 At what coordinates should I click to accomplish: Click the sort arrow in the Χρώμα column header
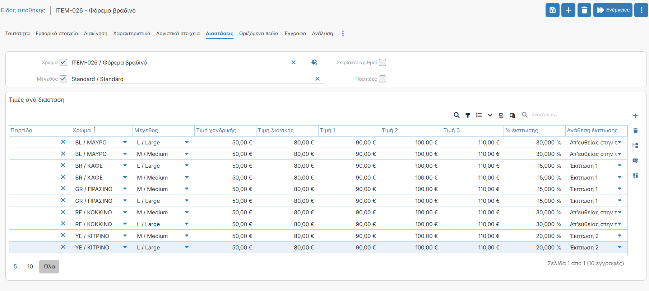[x=95, y=130]
